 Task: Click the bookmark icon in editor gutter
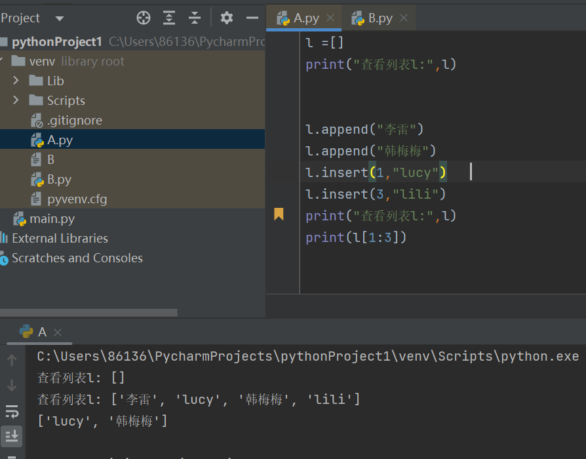pos(279,214)
